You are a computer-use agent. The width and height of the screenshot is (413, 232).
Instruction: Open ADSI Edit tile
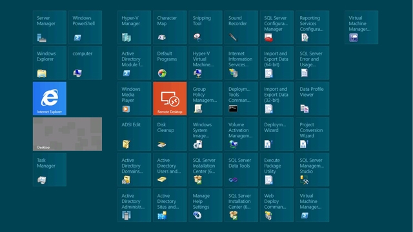click(x=134, y=134)
